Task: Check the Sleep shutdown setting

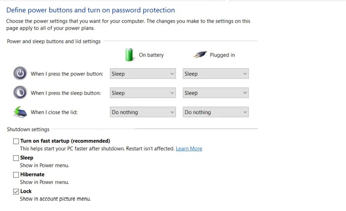Action: tap(16, 158)
